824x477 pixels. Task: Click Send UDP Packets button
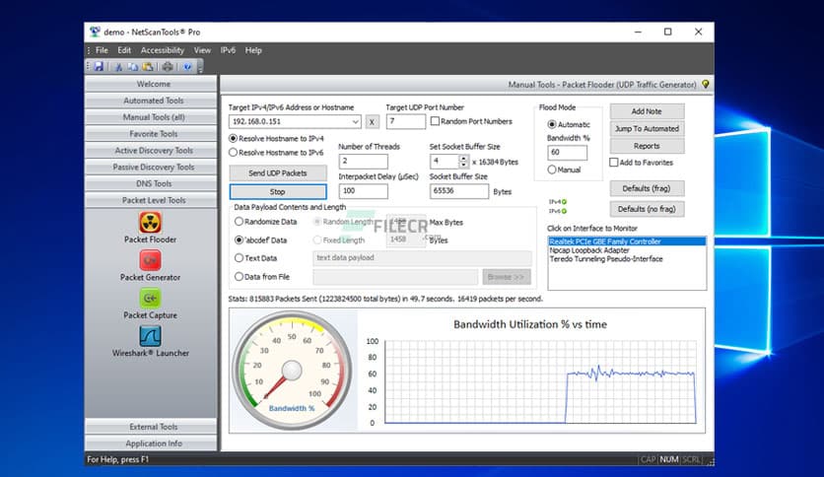pos(278,172)
